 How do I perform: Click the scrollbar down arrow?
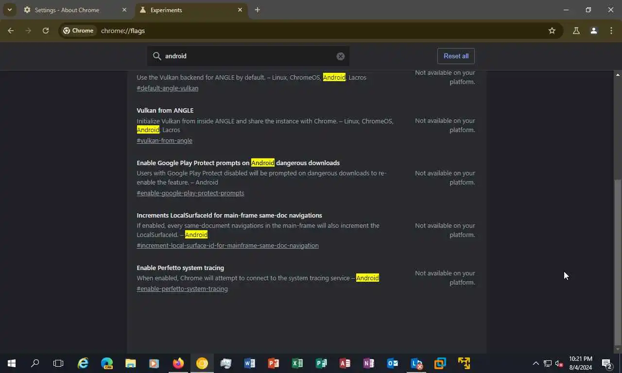coord(618,349)
